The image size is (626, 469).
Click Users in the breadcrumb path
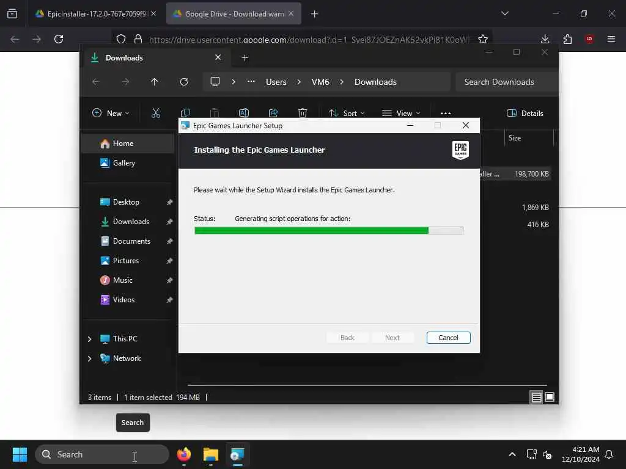tap(276, 82)
